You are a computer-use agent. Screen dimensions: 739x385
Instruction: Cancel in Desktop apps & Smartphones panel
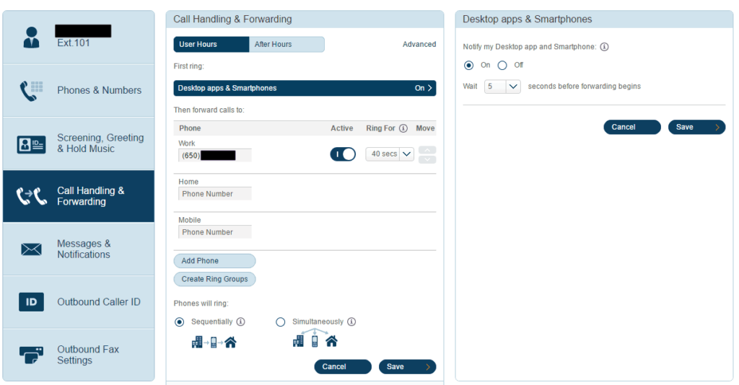632,127
